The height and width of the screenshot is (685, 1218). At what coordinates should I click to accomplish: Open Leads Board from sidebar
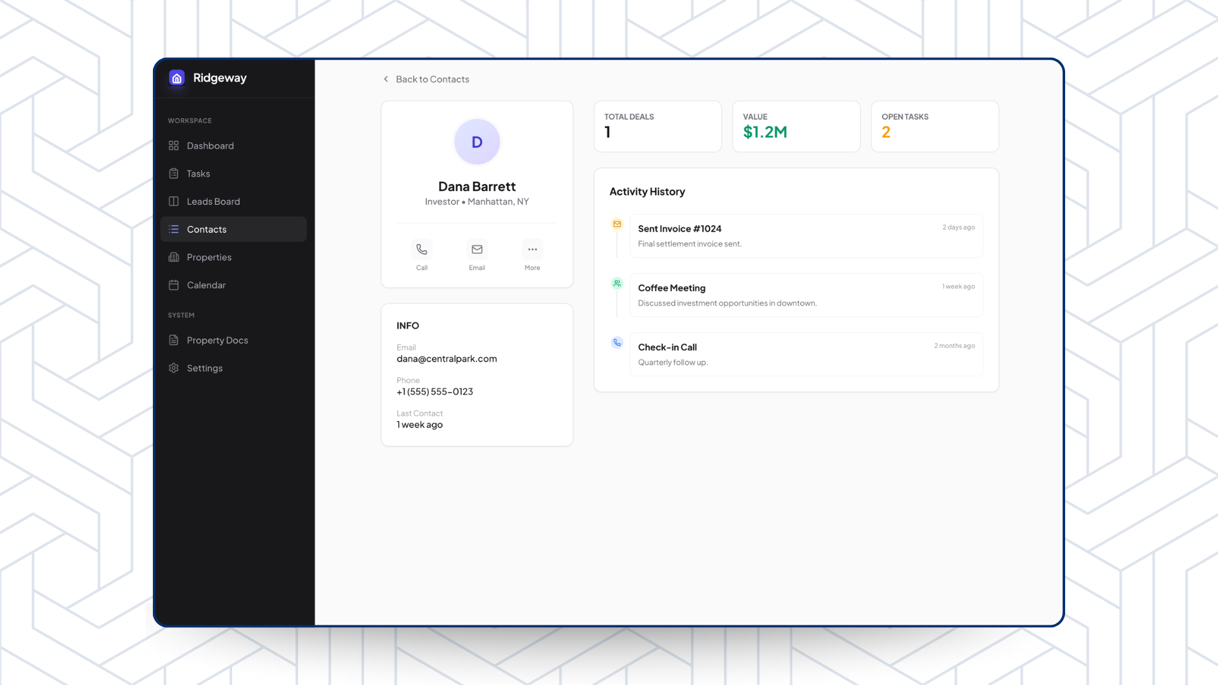pos(213,202)
